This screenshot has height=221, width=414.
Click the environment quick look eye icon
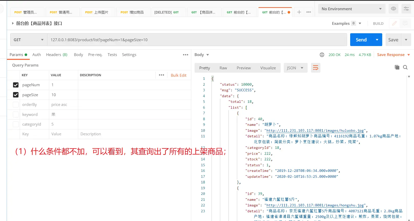pyautogui.click(x=393, y=9)
